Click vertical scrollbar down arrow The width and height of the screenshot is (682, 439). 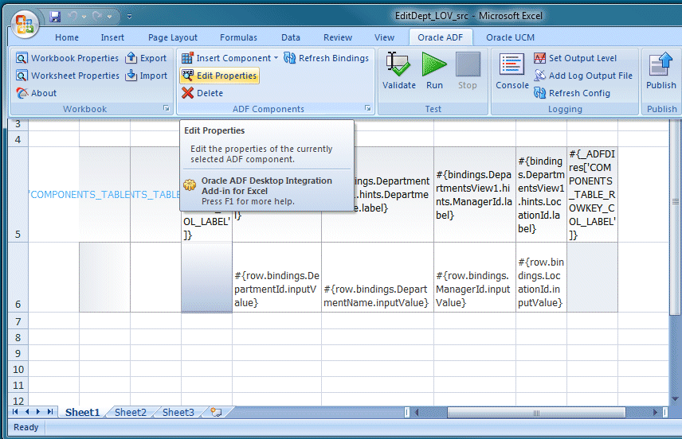pos(675,398)
